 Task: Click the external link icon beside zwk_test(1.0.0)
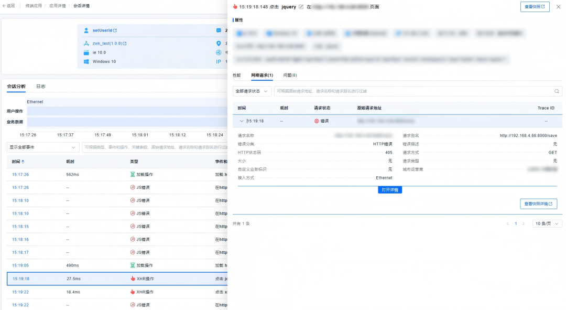click(x=125, y=44)
